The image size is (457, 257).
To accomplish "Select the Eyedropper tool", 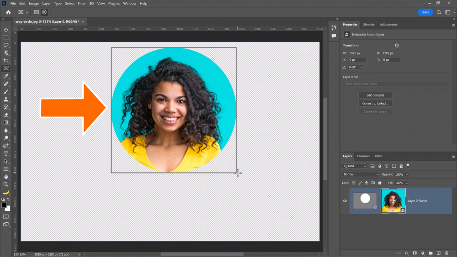I will click(x=6, y=76).
